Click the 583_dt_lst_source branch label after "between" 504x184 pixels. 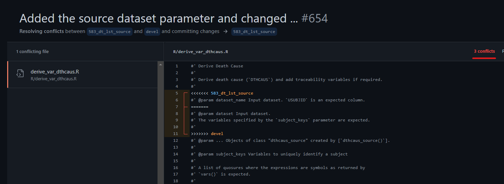tap(109, 32)
